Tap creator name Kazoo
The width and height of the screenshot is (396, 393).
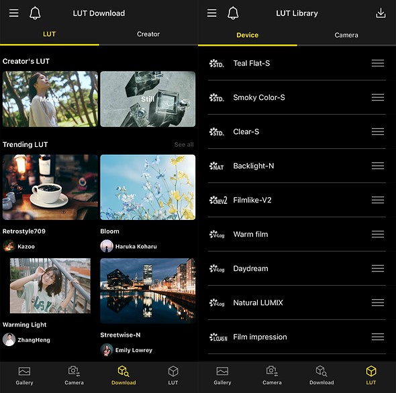[x=26, y=246]
